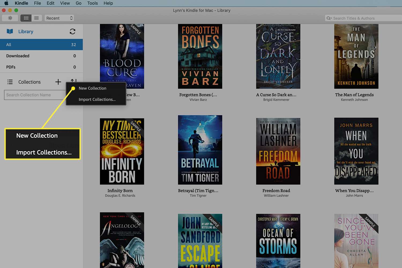Click author name Vivian Barz

[x=198, y=100]
